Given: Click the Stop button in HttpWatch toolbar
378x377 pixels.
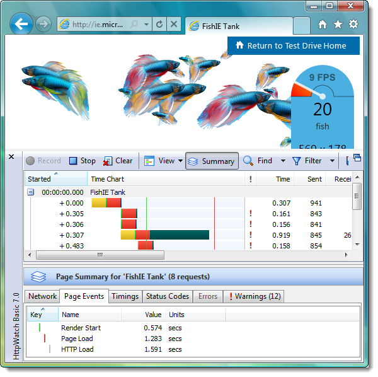Looking at the screenshot, I should coord(82,161).
